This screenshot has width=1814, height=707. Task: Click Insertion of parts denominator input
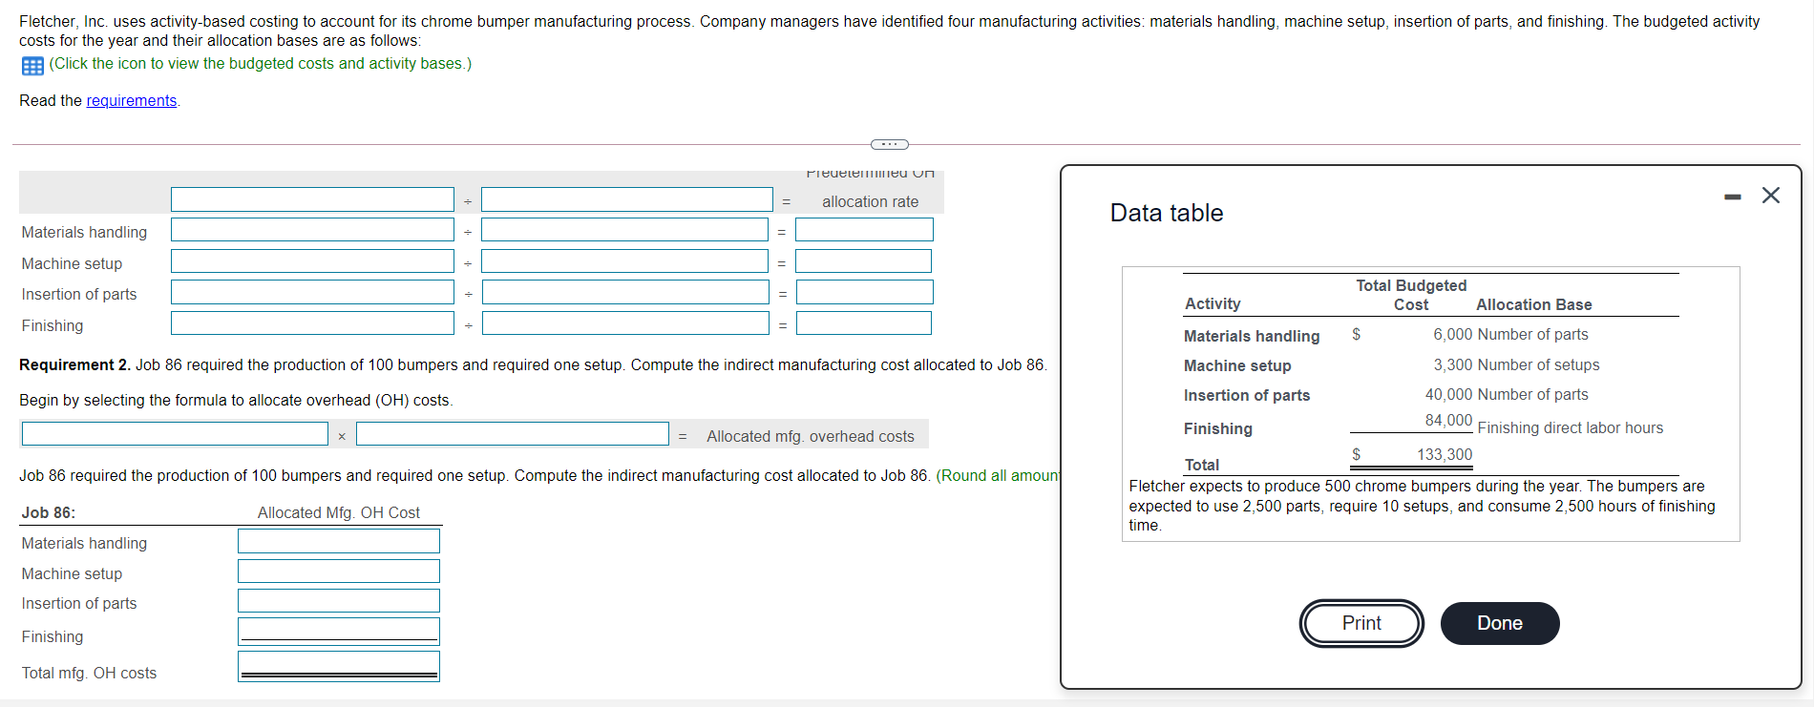point(625,292)
